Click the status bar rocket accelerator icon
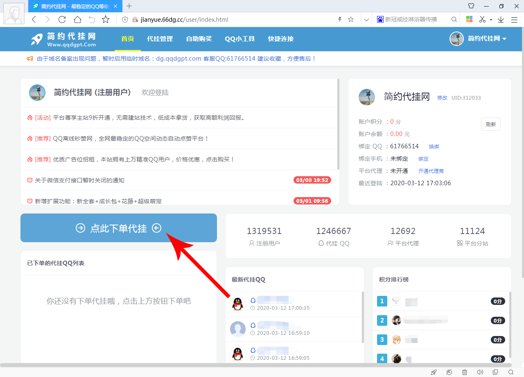Image resolution: width=524 pixels, height=377 pixels. [434, 372]
